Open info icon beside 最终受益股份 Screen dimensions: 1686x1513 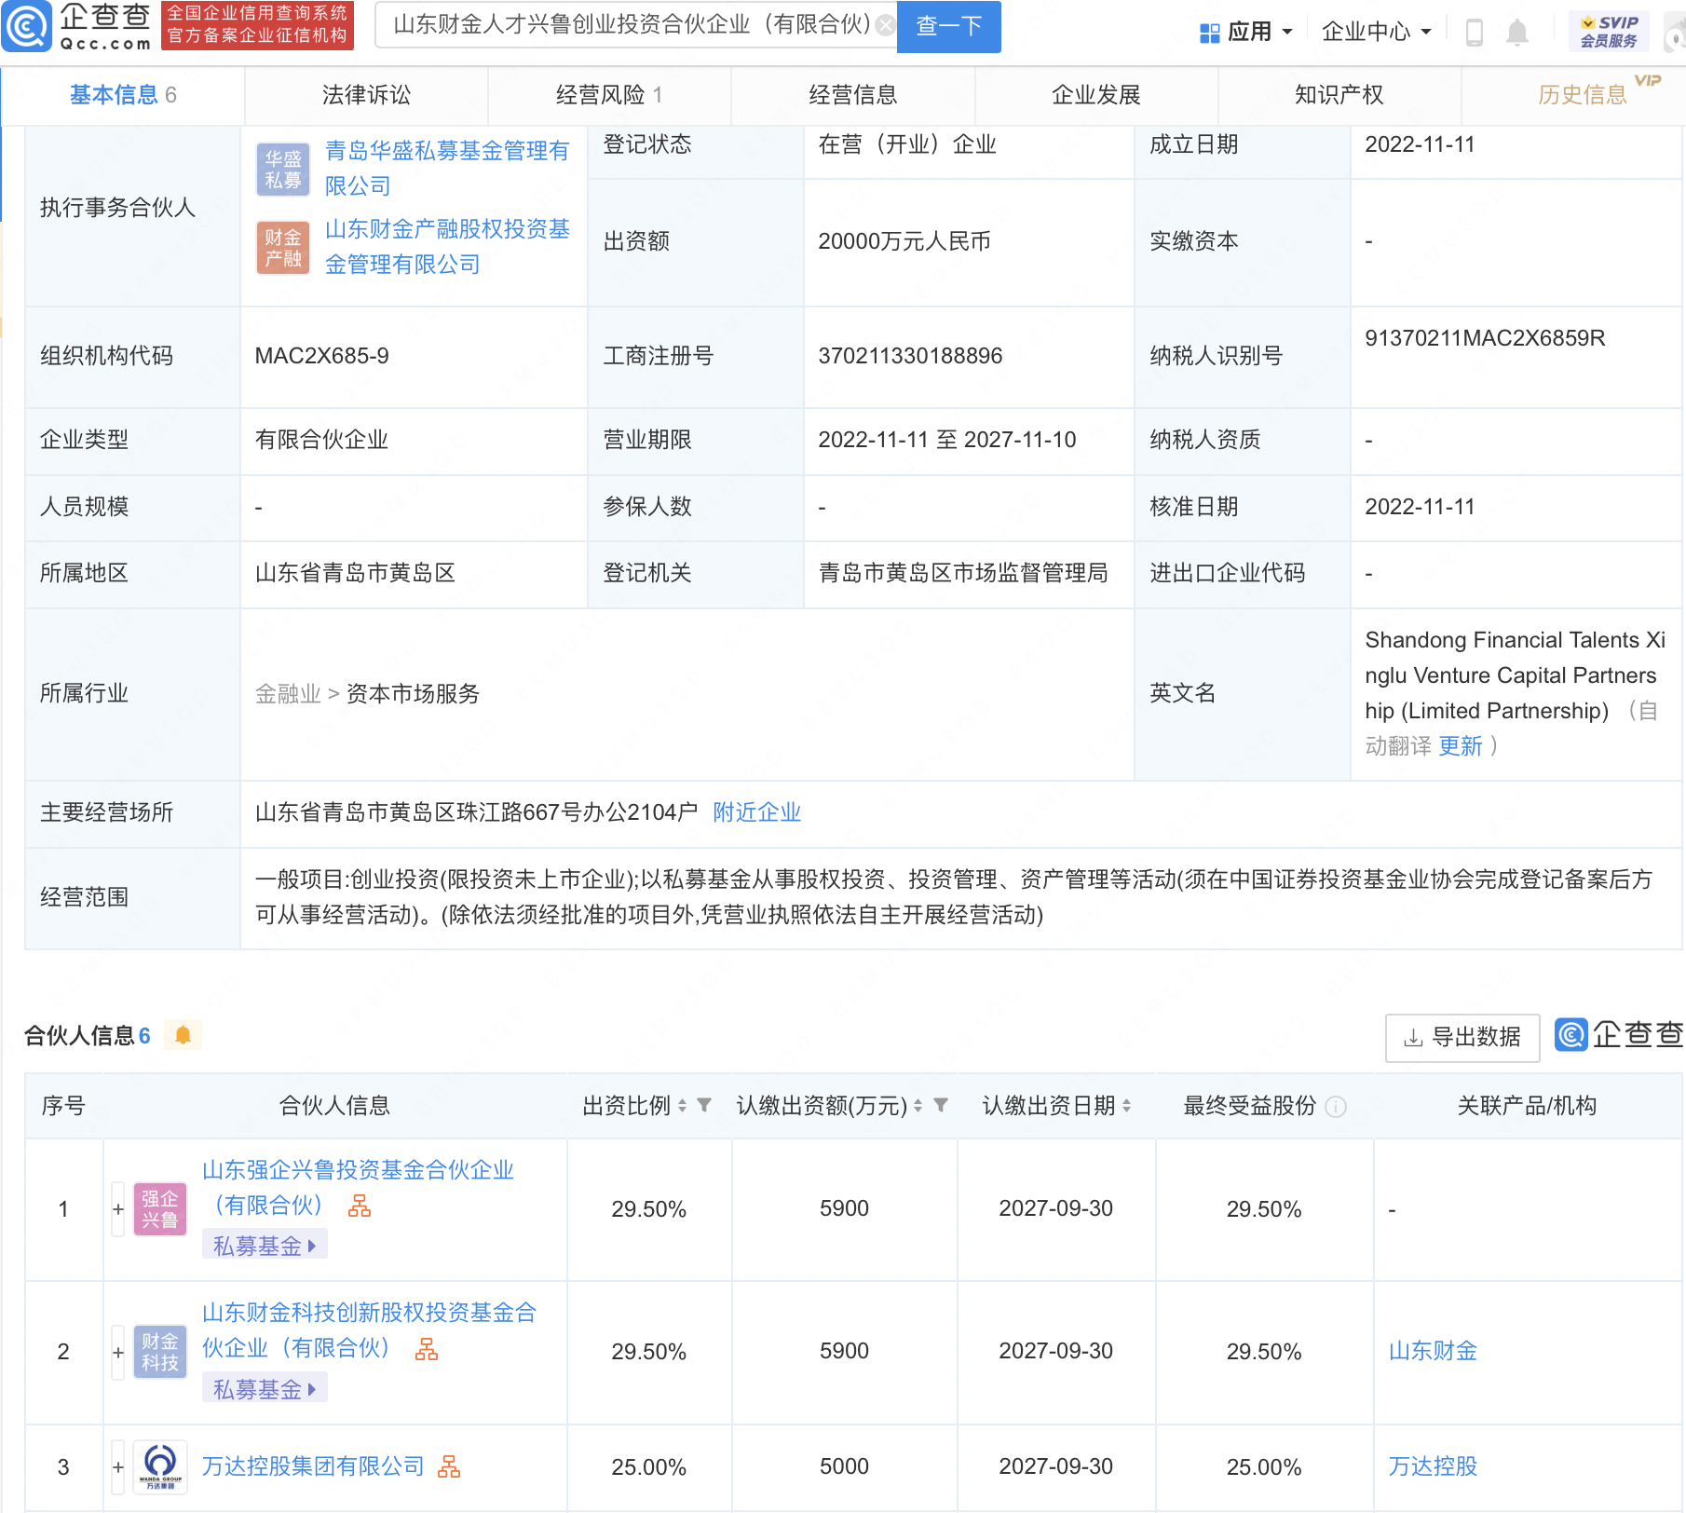[x=1336, y=1107]
